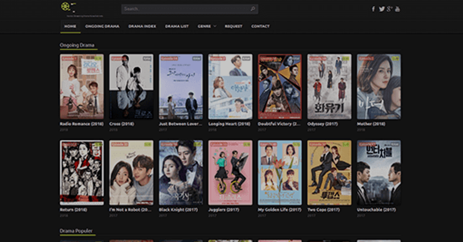Open the Radio Romance poster thumbnail
This screenshot has width=463, height=242.
point(82,87)
